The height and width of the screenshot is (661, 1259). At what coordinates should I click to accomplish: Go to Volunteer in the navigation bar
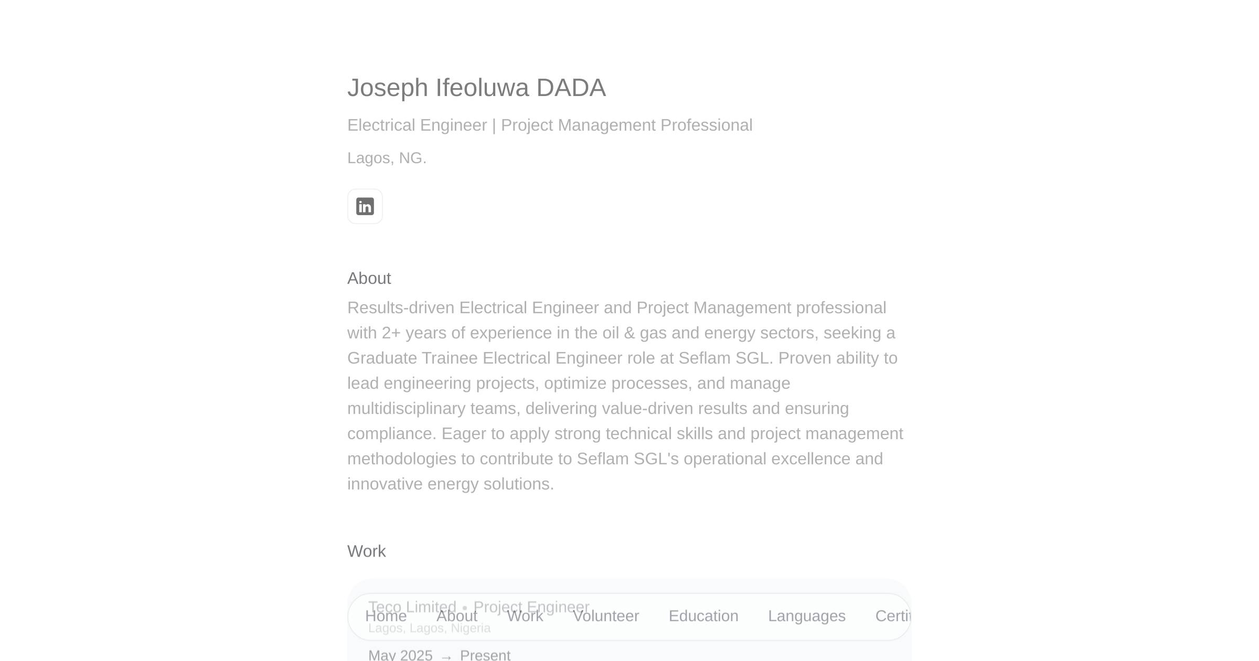coord(605,616)
